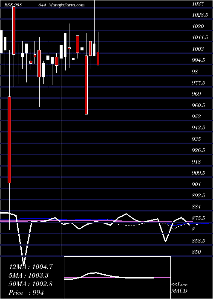Click the 918 price axis label

197,162
